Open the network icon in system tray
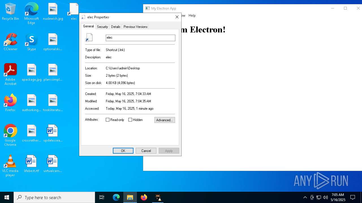 tap(319, 197)
